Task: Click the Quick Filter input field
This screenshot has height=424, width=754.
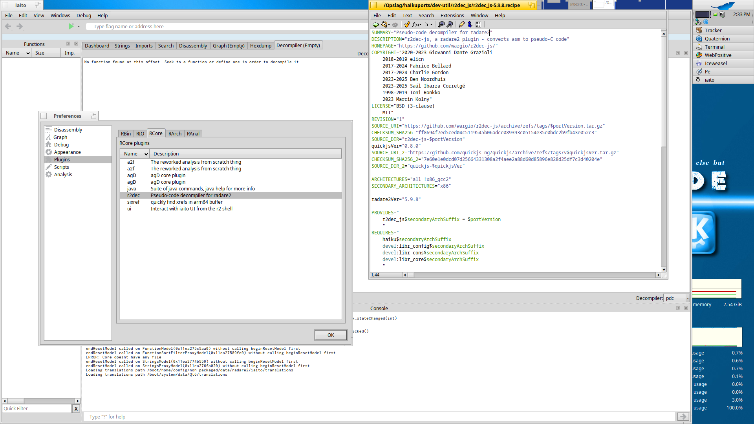Action: pos(37,409)
